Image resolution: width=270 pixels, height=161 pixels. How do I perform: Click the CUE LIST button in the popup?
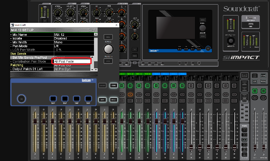pyautogui.click(x=103, y=85)
